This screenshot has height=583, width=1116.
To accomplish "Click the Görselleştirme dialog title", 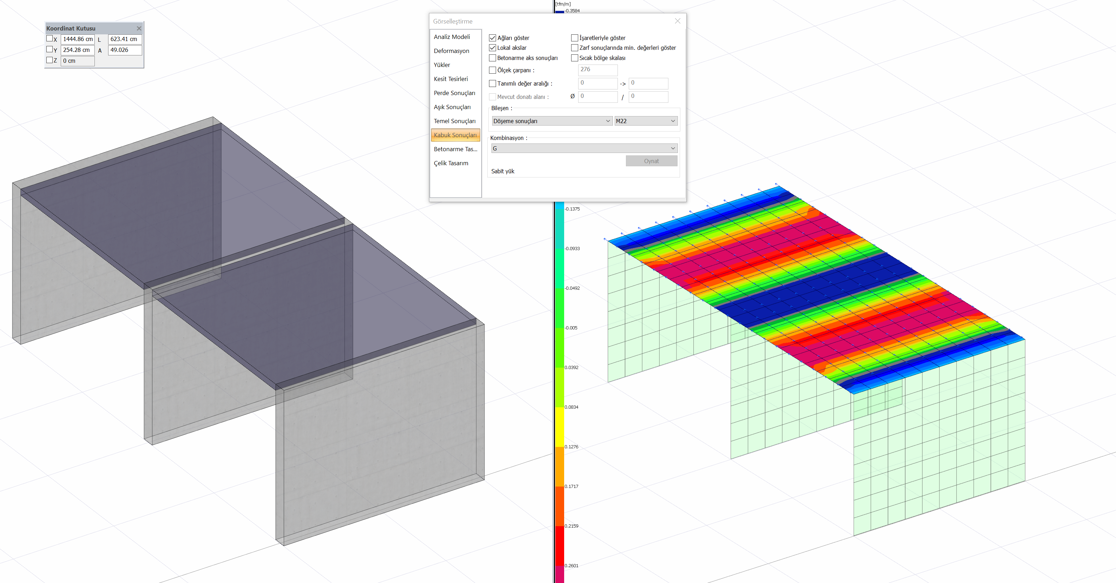I will 453,21.
